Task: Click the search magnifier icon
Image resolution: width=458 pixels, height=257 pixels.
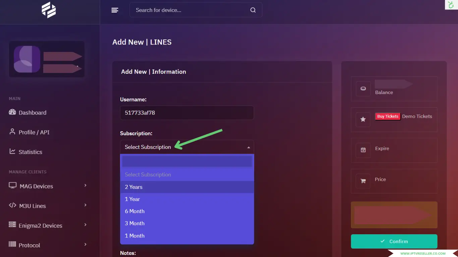Action: tap(253, 10)
